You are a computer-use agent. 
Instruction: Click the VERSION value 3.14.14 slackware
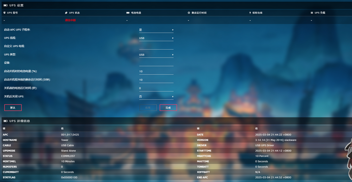[276, 140]
